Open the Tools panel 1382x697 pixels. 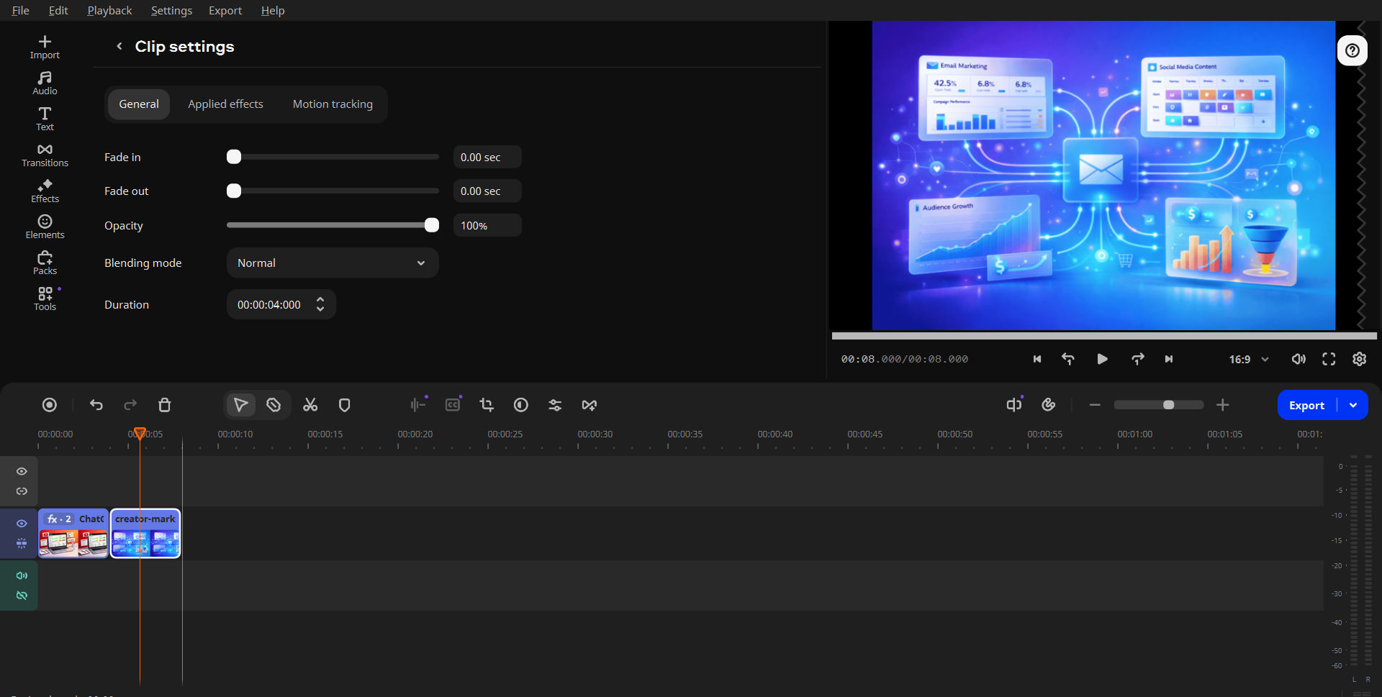point(45,299)
